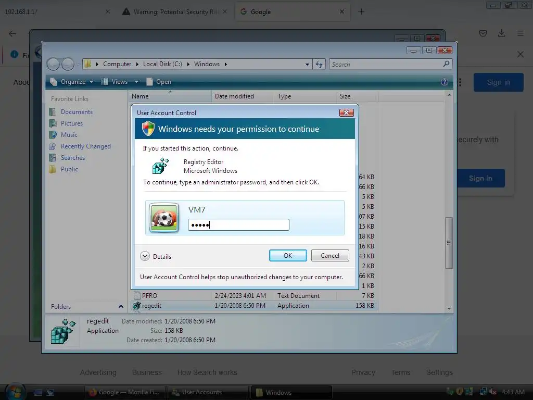Screen dimensions: 533x400
Task: Open the Views dropdown arrow
Action: (x=137, y=82)
